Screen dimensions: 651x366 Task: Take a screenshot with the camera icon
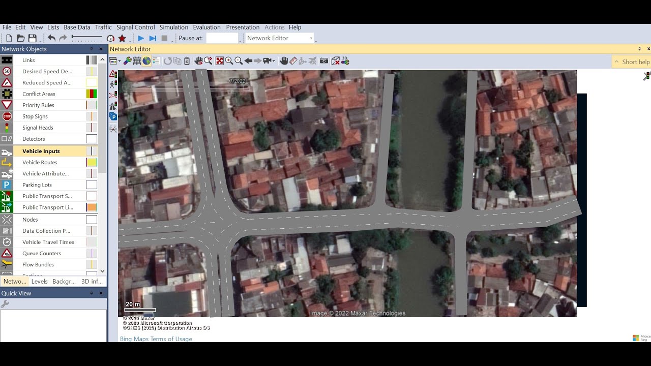click(324, 61)
